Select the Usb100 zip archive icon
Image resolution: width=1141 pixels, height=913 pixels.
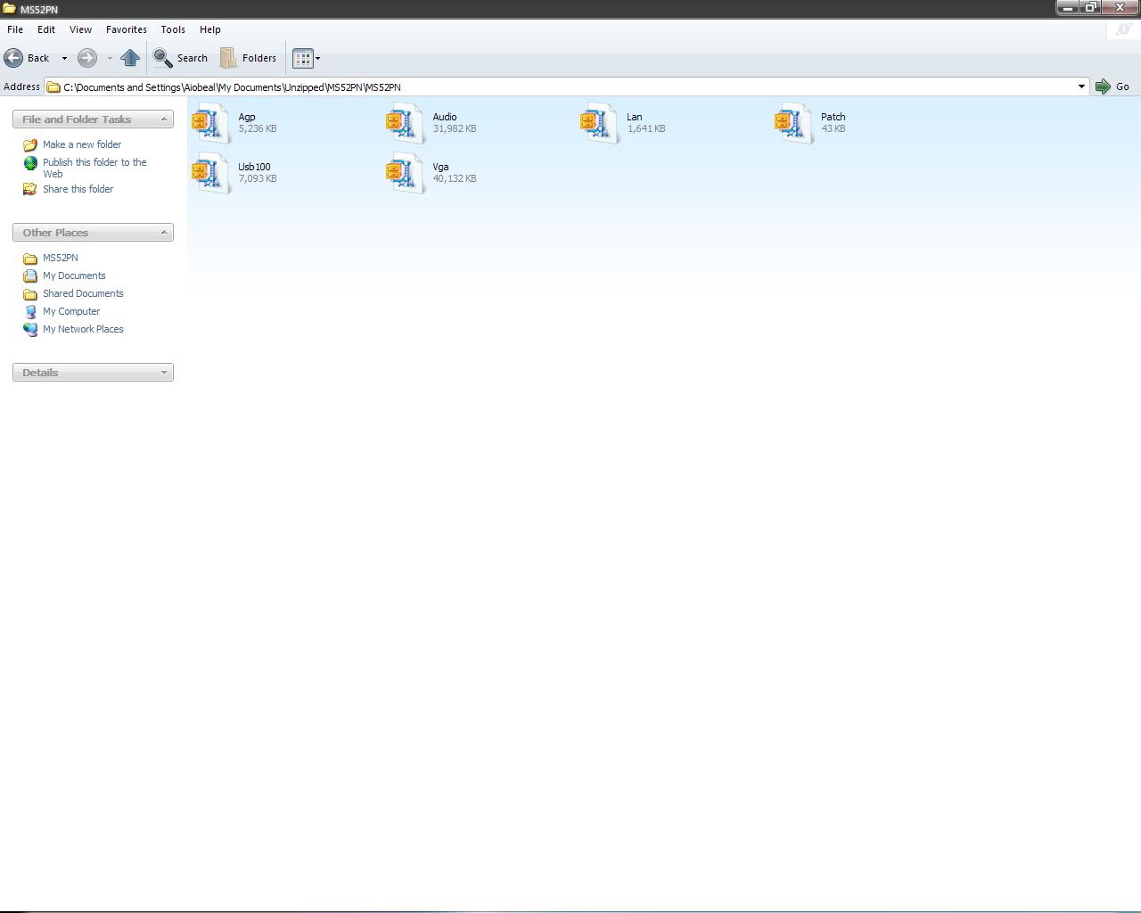click(x=212, y=173)
